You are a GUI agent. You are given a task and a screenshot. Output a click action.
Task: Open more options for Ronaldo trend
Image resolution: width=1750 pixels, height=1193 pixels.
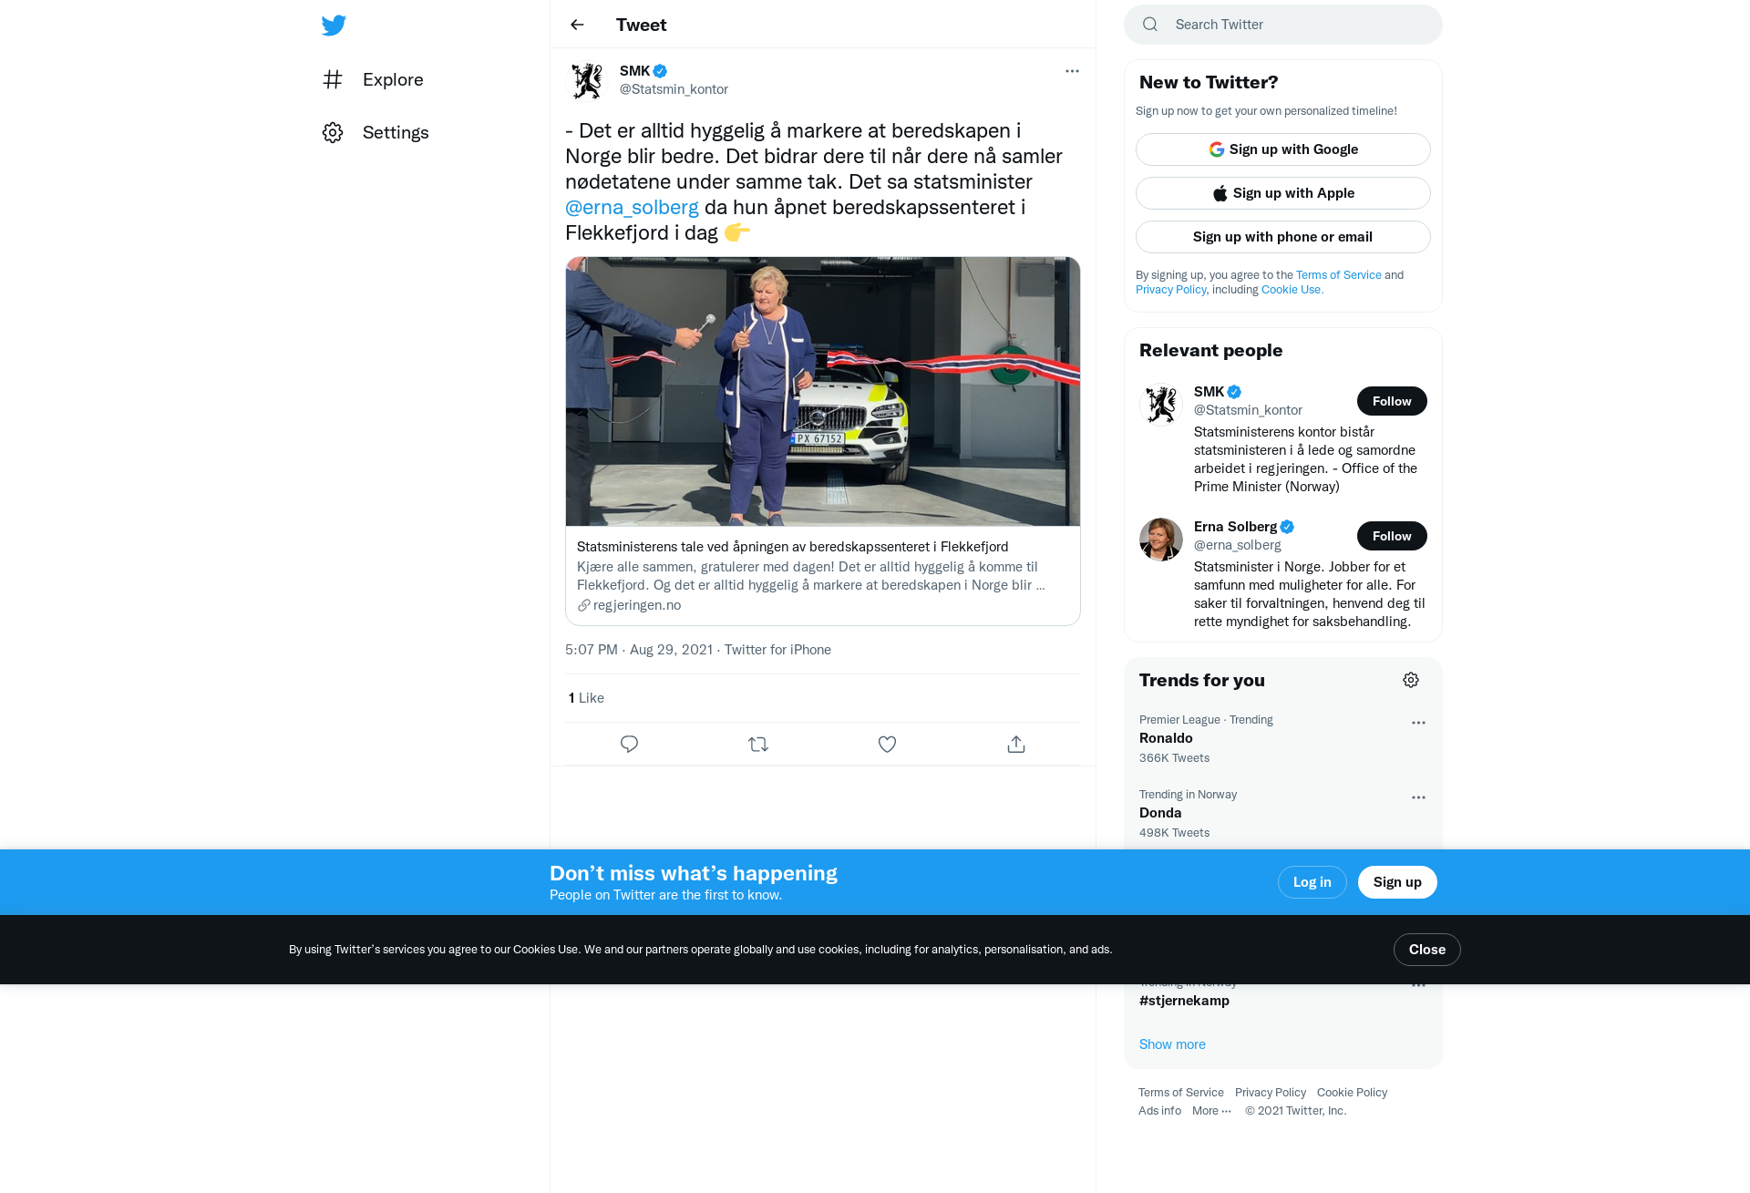pos(1418,723)
